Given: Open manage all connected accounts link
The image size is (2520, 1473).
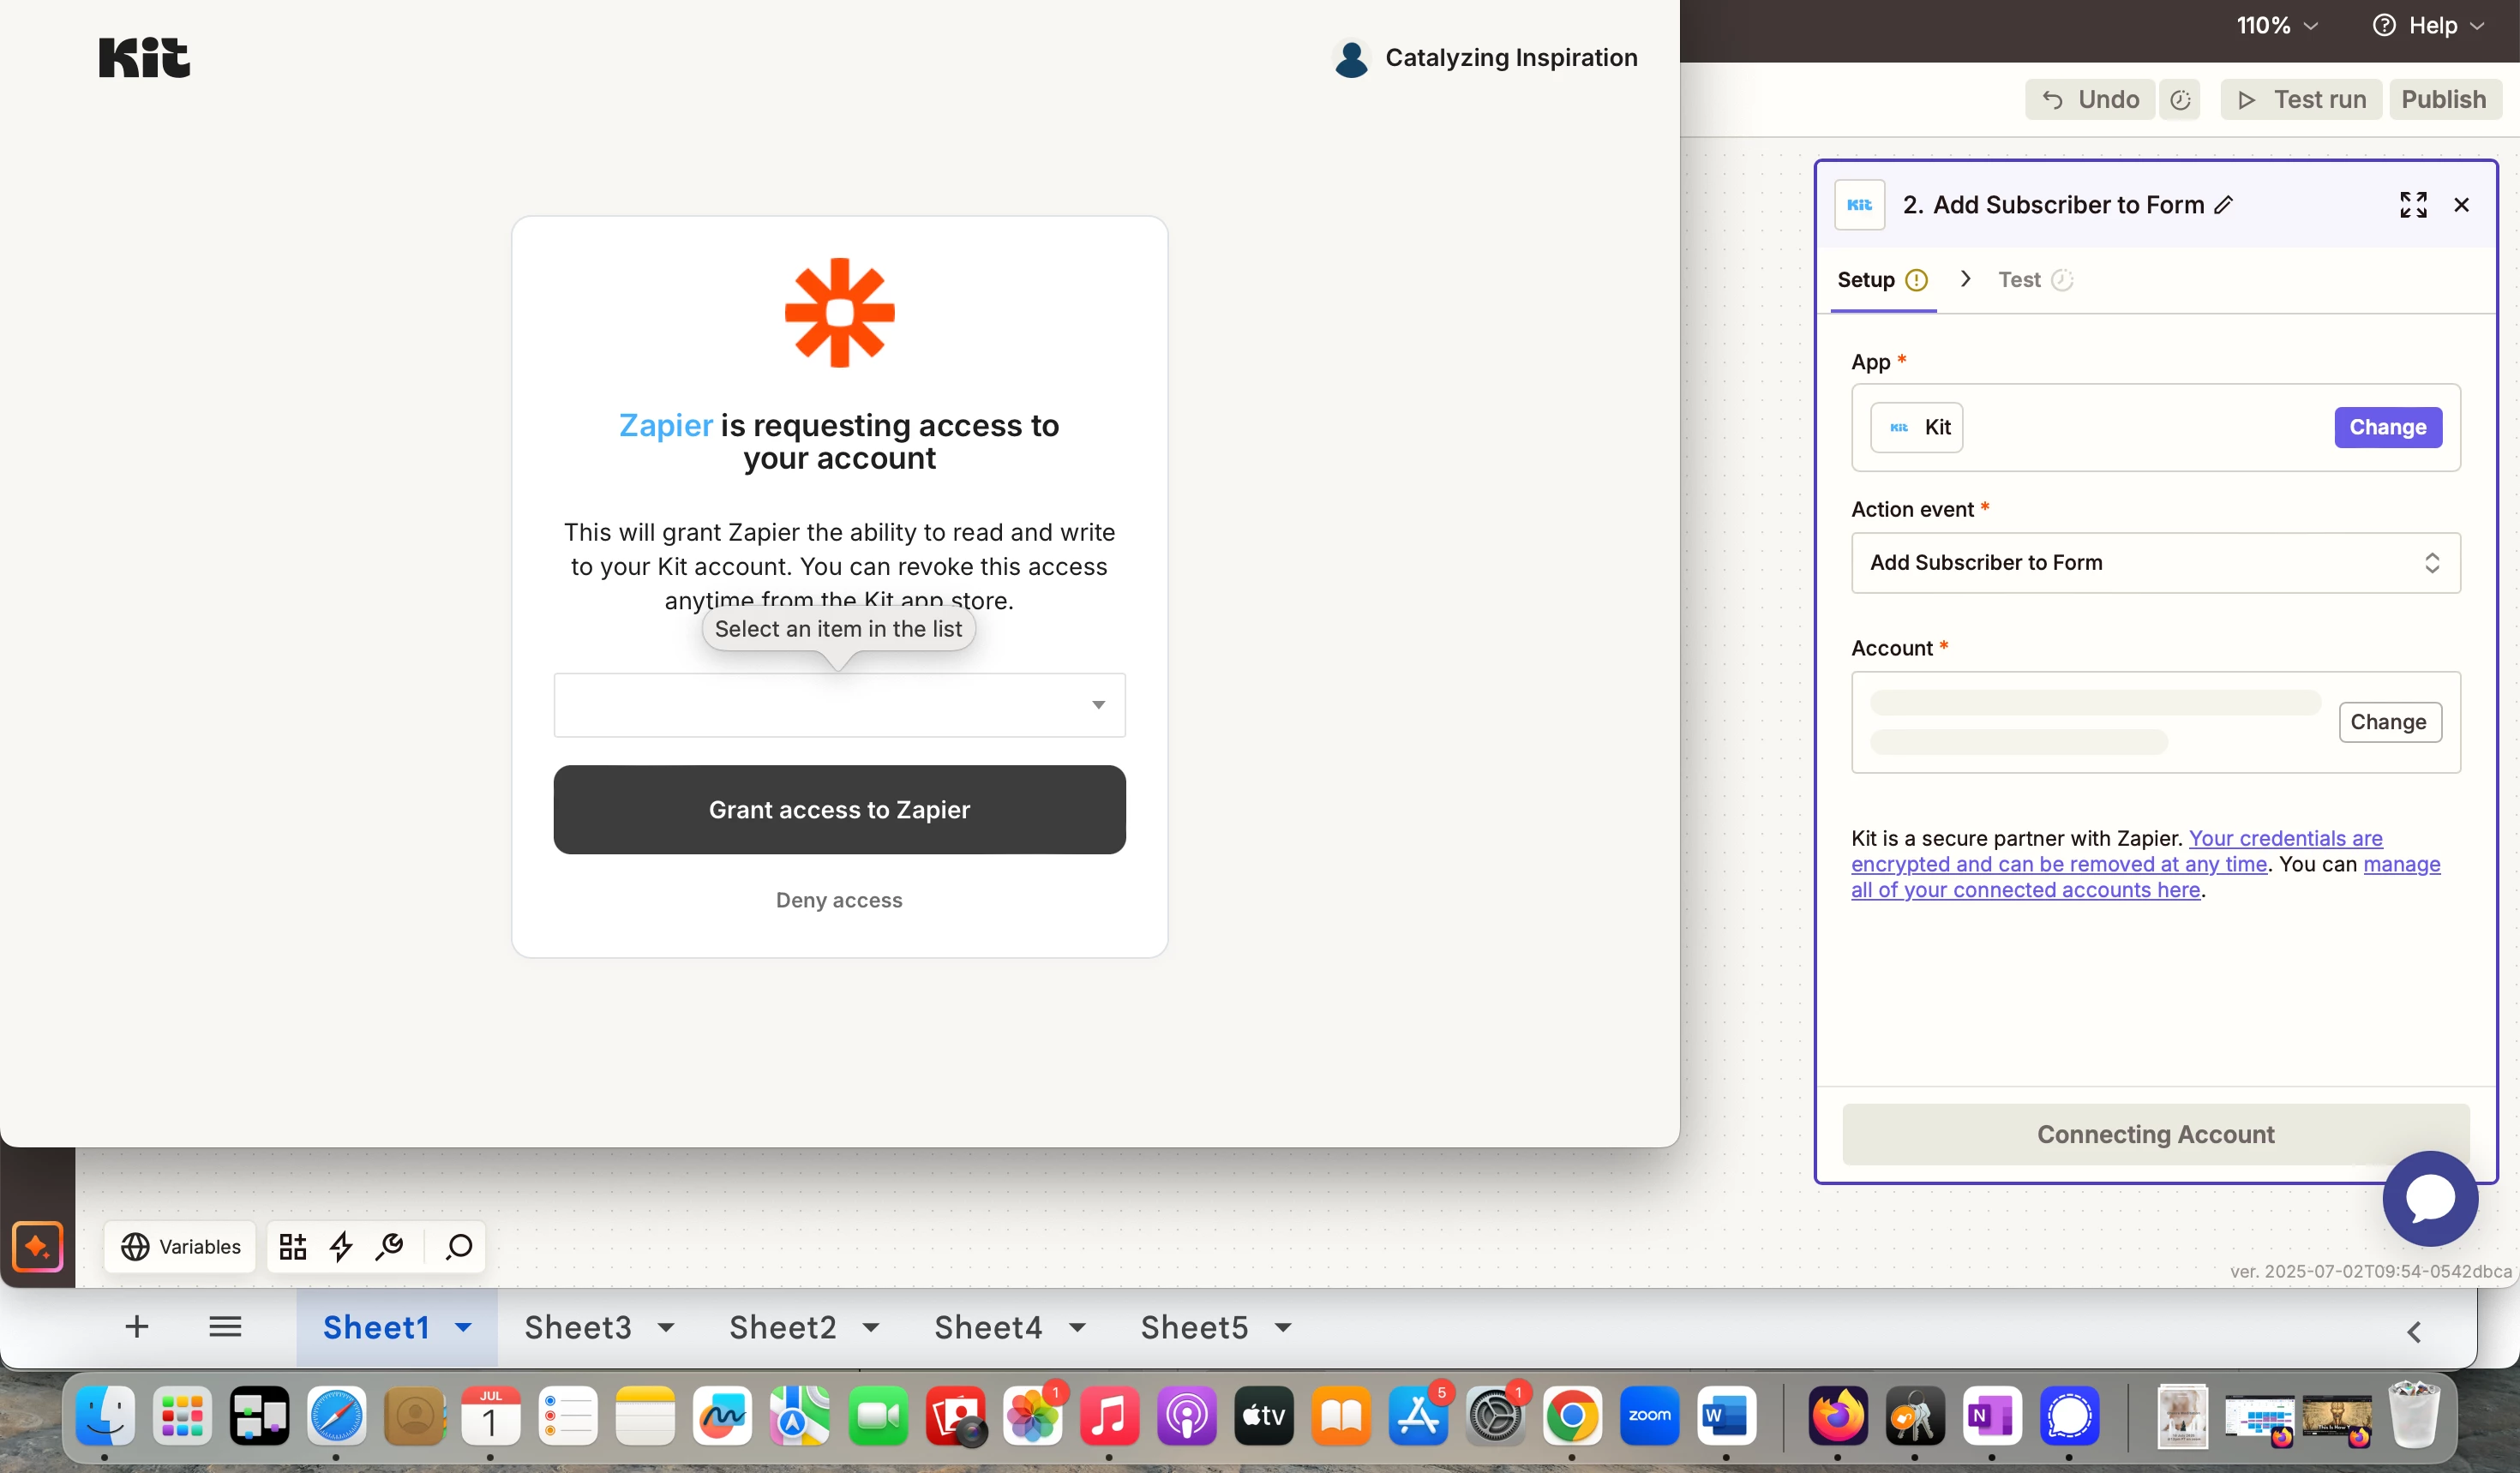Looking at the screenshot, I should click(x=2145, y=877).
